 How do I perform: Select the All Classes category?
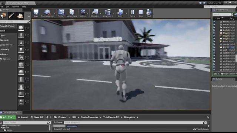tap(5, 59)
